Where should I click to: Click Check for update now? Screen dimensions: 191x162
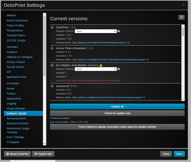[x=117, y=113]
